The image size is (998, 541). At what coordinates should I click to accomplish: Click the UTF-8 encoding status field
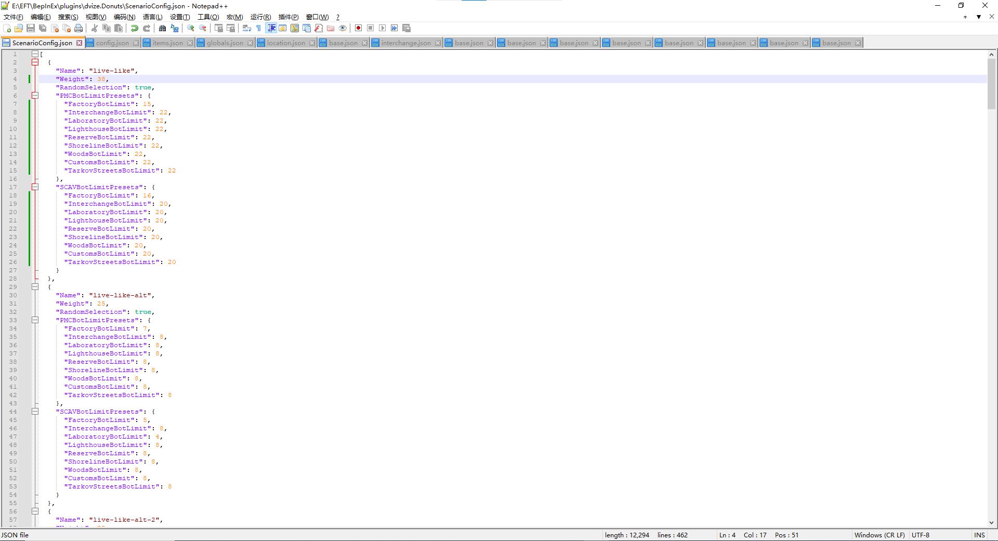click(x=920, y=535)
